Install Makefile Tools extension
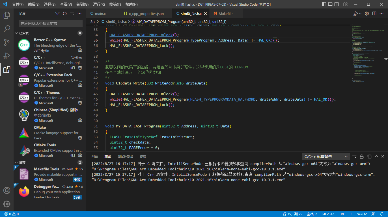This screenshot has width=388, height=217. pyautogui.click(x=77, y=180)
